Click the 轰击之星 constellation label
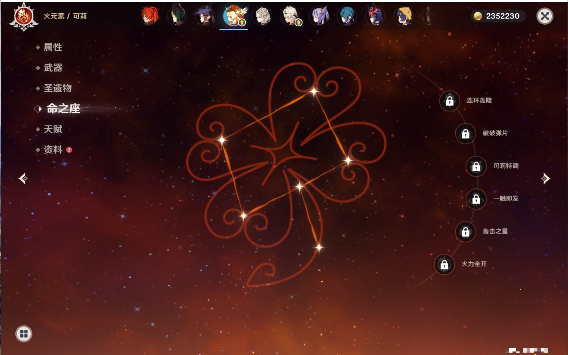Screen dimensions: 568x355 coord(495,231)
